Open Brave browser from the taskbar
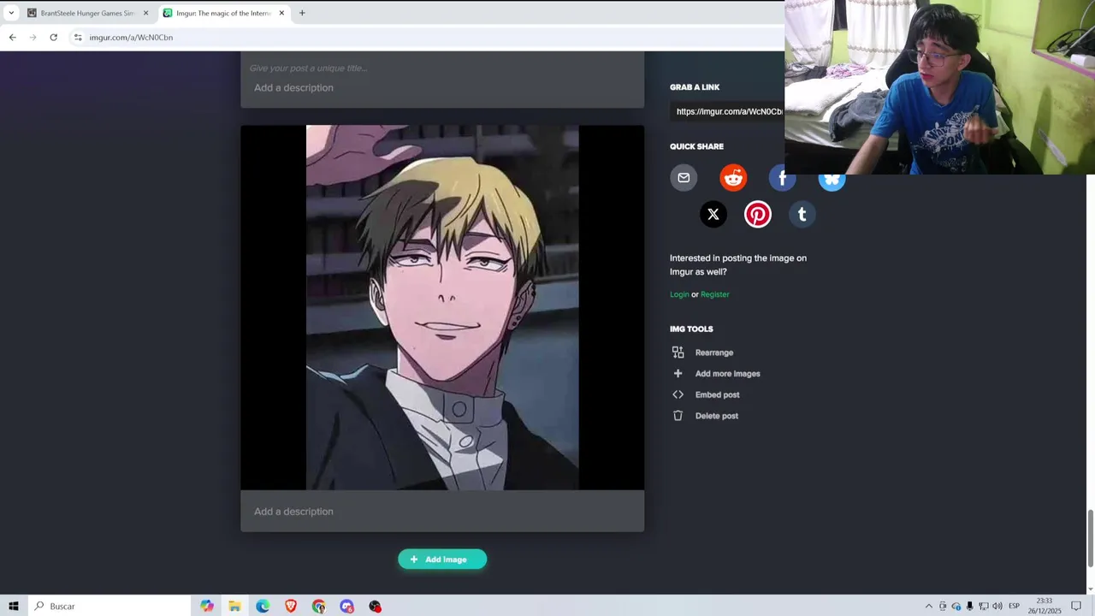Viewport: 1095px width, 616px height. (291, 606)
